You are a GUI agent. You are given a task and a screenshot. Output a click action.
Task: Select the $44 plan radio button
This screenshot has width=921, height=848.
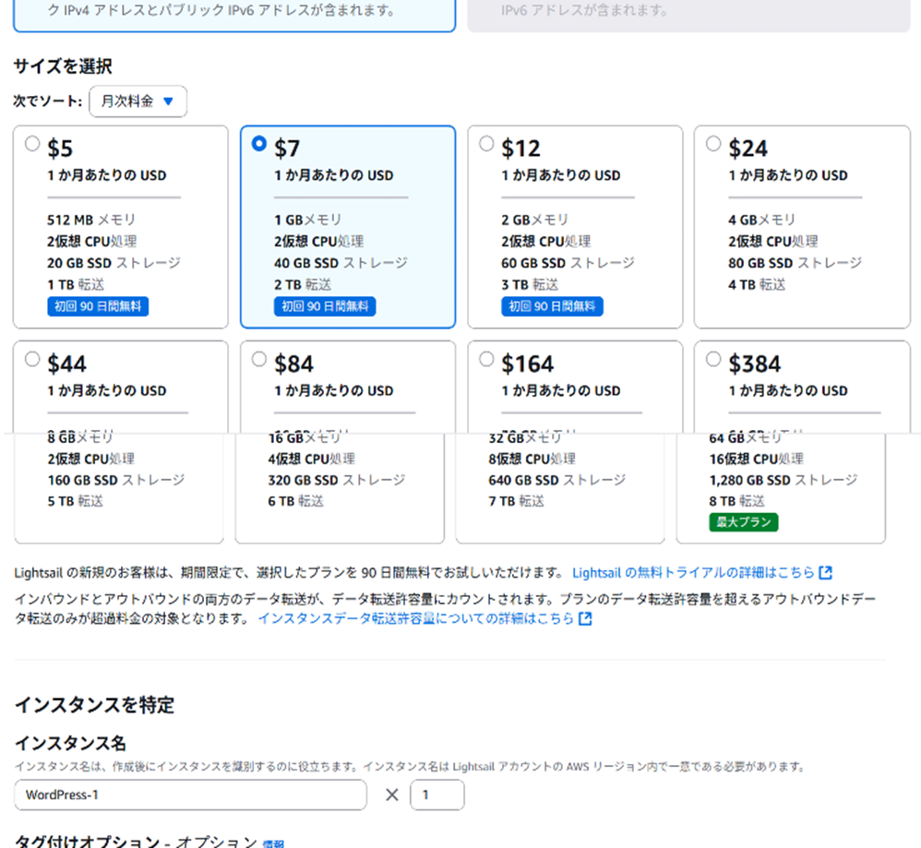click(32, 359)
